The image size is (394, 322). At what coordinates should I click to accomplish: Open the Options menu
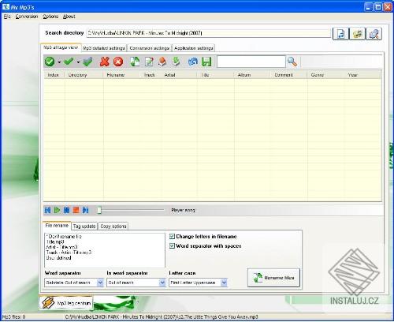pos(50,17)
